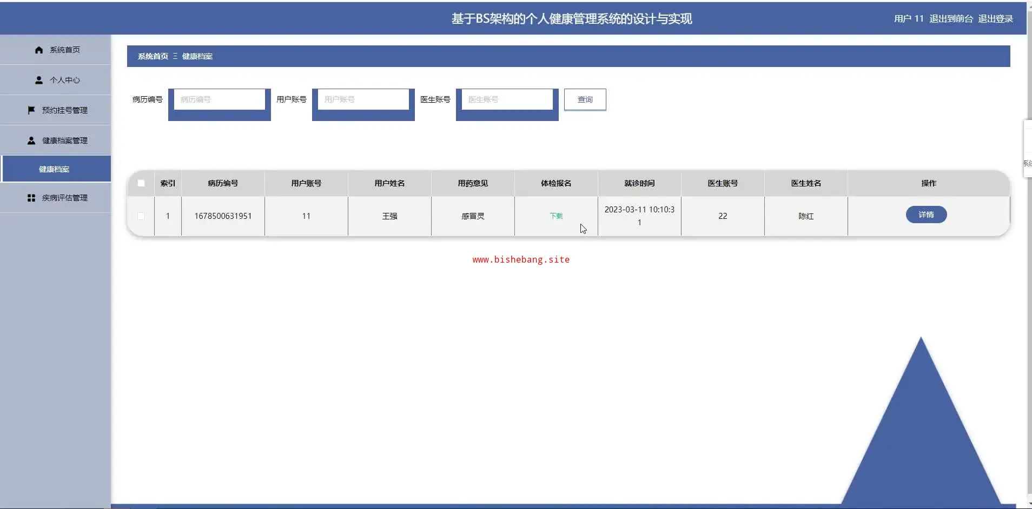Click the 用户 11 label in header

click(x=909, y=18)
